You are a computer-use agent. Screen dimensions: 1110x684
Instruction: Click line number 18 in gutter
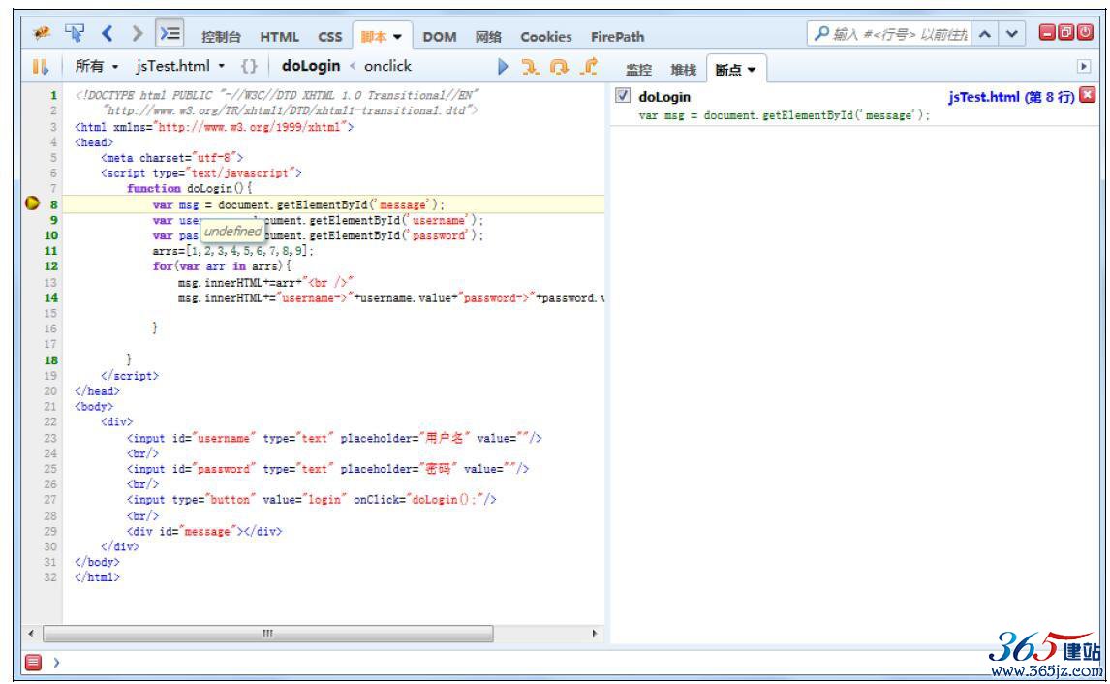tap(51, 359)
